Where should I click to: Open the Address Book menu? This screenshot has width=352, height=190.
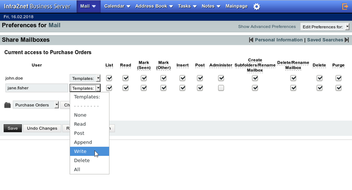click(x=154, y=6)
